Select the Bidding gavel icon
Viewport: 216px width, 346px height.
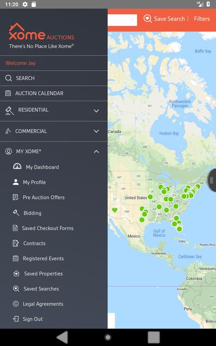16,213
